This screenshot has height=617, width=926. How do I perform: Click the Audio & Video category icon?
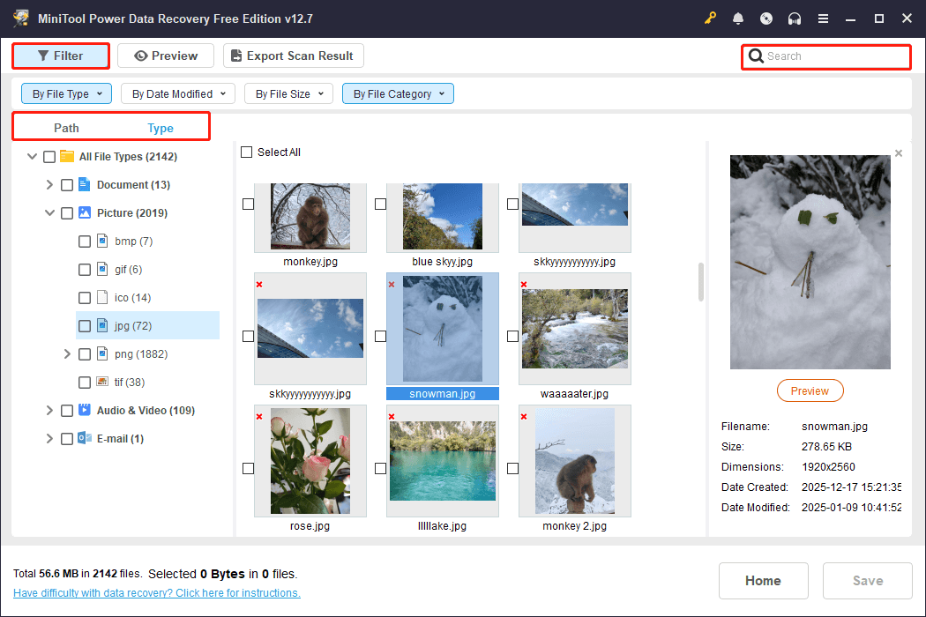[85, 410]
